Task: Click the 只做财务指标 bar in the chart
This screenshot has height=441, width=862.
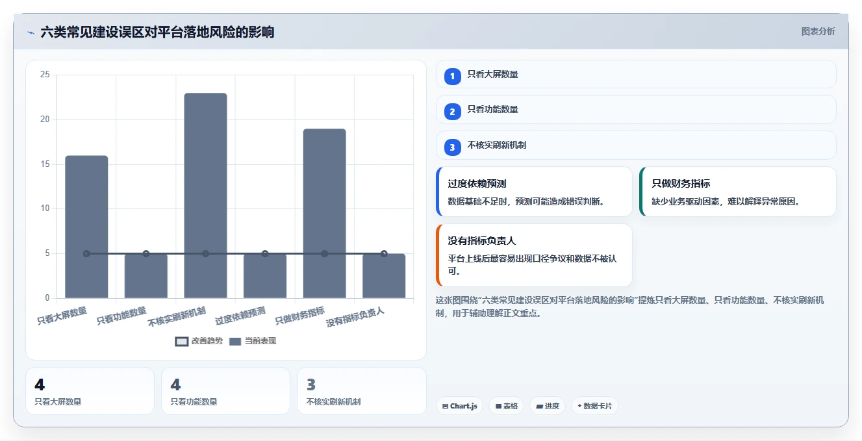Action: [x=324, y=214]
